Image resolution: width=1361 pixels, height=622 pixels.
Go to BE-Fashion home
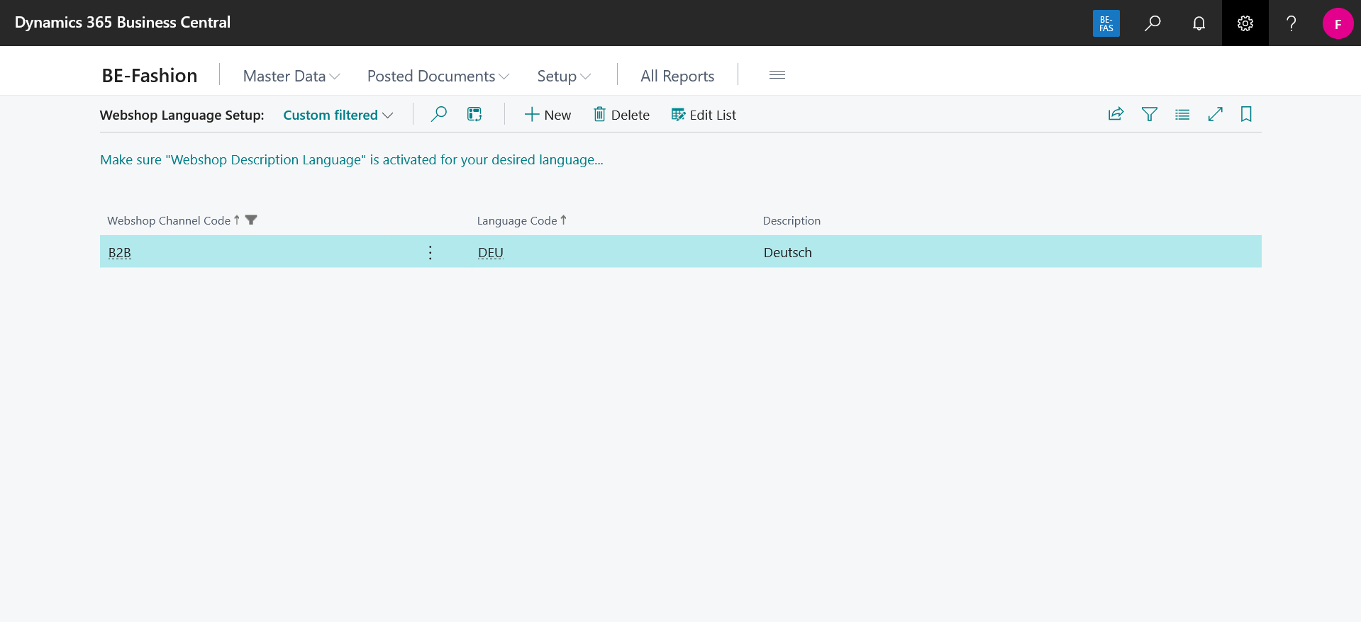pos(150,75)
